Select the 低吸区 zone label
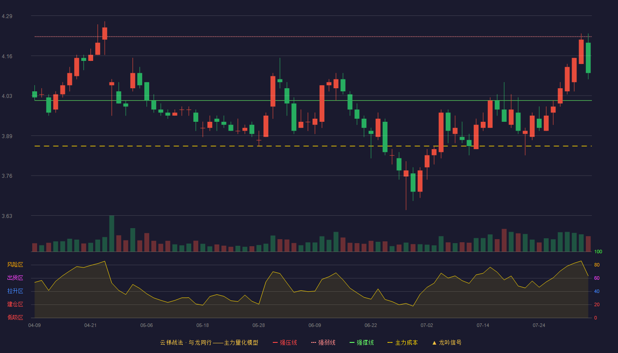Screen dimensions: 618x353 [15, 317]
